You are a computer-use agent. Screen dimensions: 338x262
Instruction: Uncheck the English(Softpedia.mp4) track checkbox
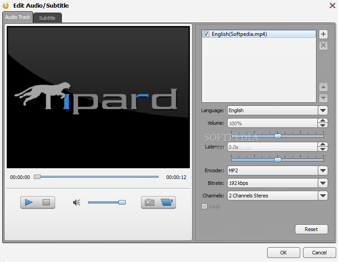[x=206, y=34]
